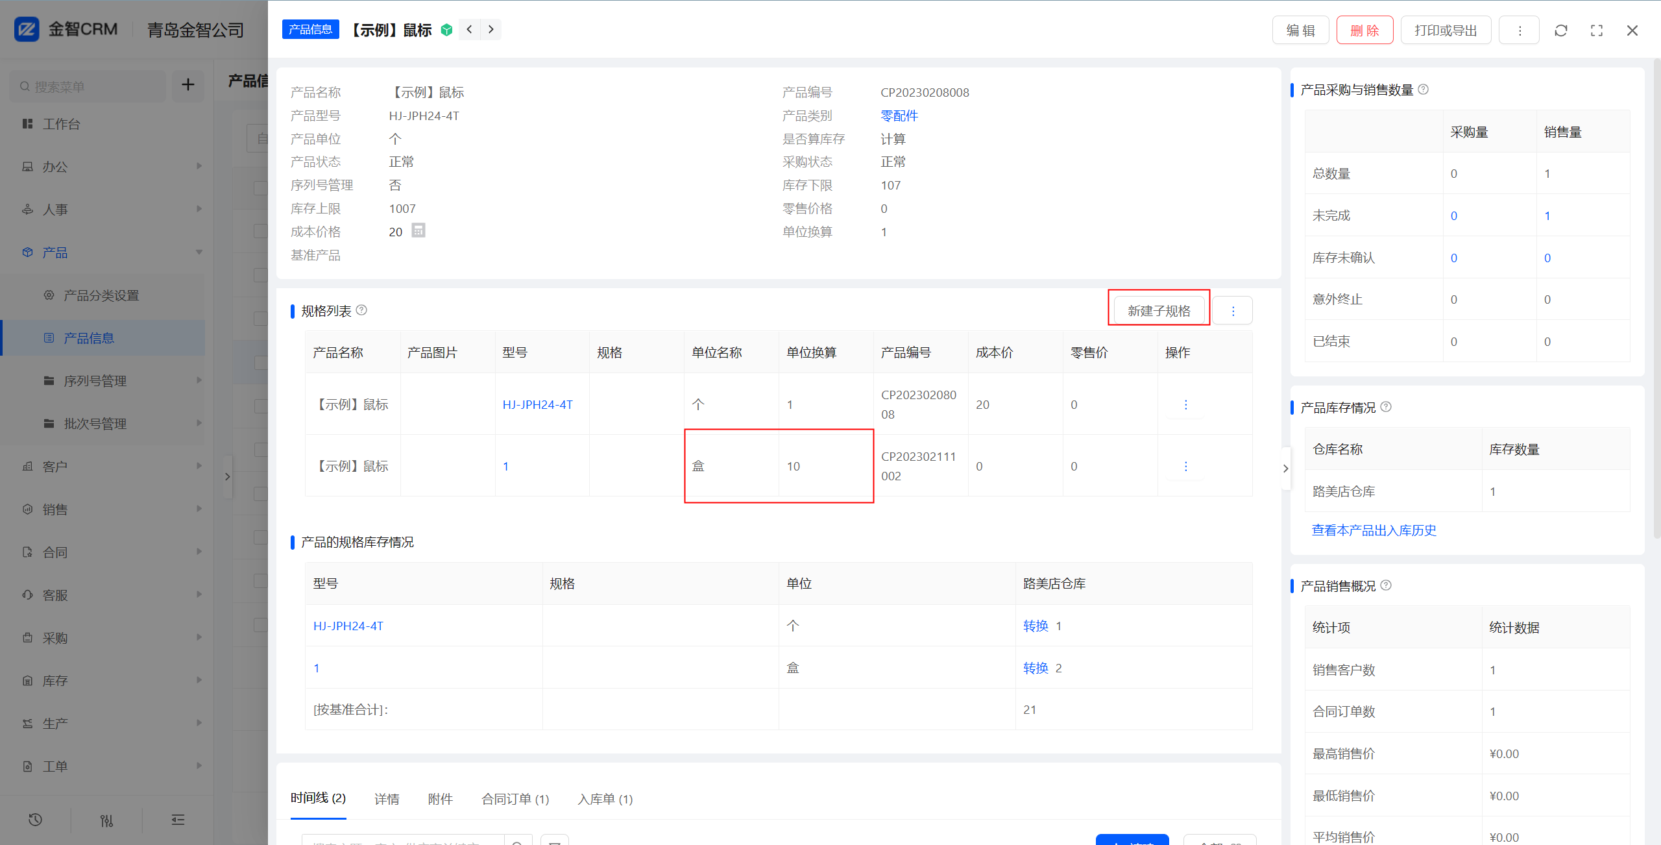
Task: Click the 新建子规格 button
Action: (1159, 311)
